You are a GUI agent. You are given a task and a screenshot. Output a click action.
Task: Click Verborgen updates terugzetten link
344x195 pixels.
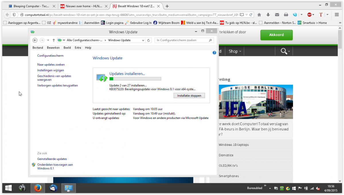click(58, 85)
